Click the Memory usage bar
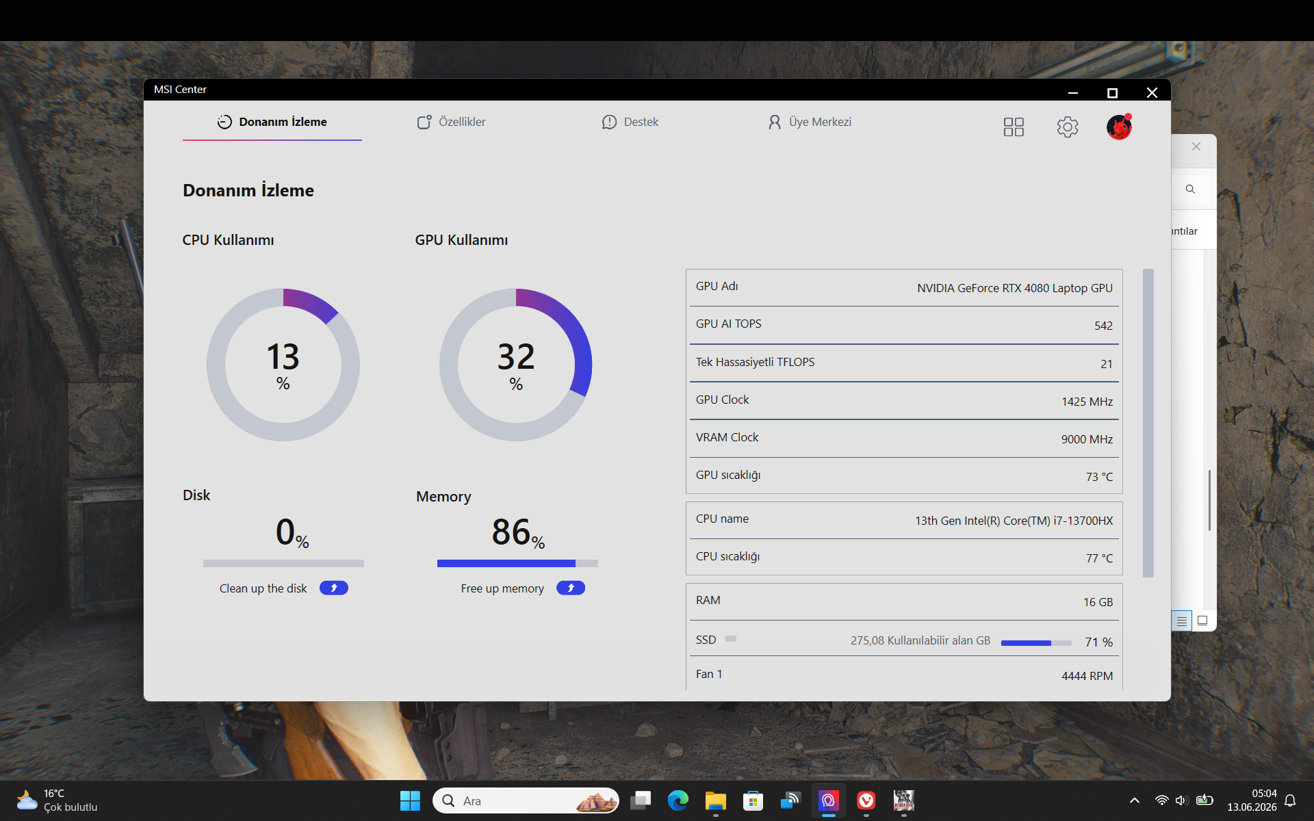Screen dimensions: 1314x821 pyautogui.click(x=517, y=563)
